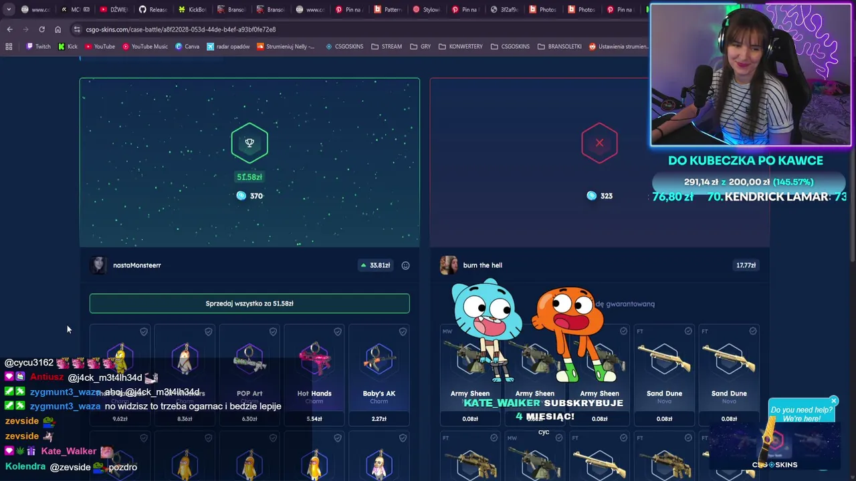Click the 323 points value
The width and height of the screenshot is (856, 481).
[x=607, y=196]
